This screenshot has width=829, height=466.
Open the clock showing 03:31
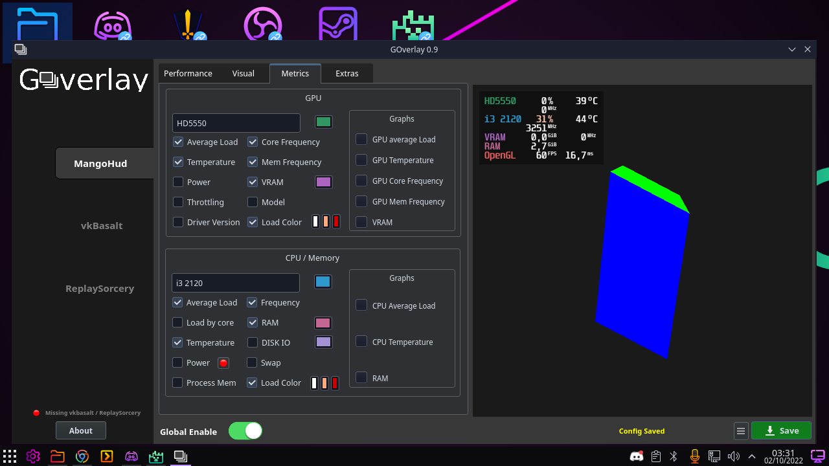point(784,456)
